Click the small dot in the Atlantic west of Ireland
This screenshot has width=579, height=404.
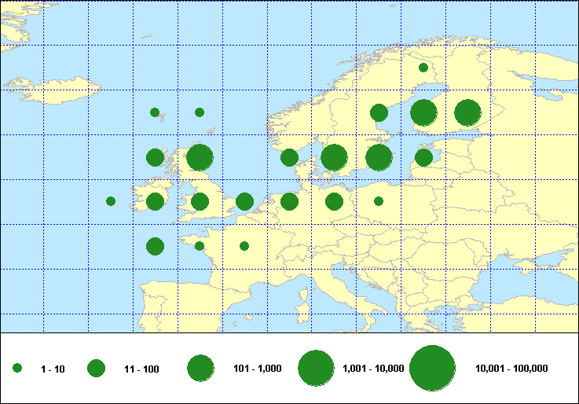click(x=111, y=201)
